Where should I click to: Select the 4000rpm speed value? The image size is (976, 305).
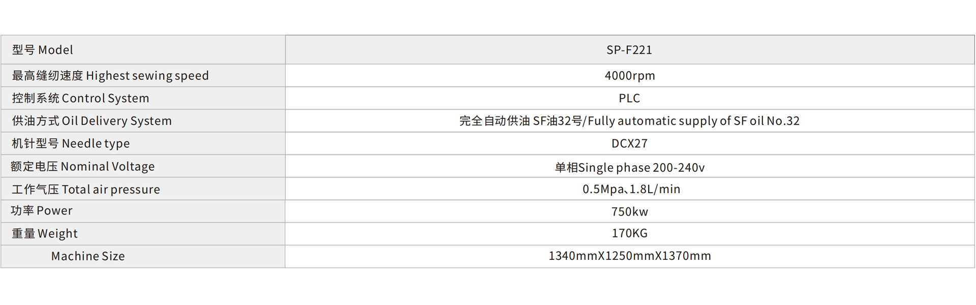pyautogui.click(x=629, y=76)
